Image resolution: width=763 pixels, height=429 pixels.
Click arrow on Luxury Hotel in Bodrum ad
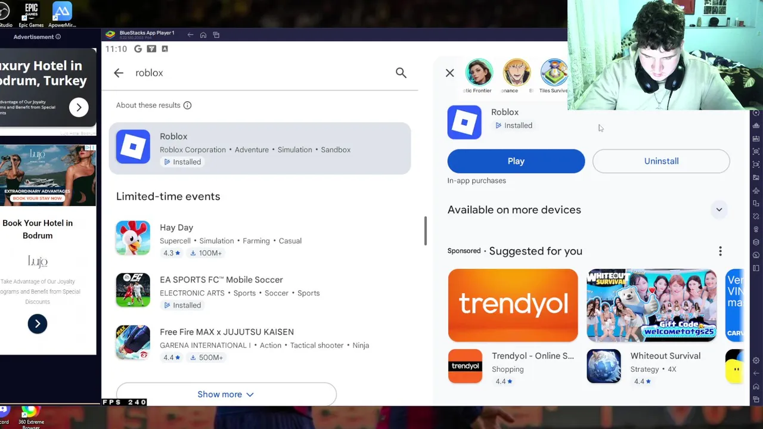79,107
